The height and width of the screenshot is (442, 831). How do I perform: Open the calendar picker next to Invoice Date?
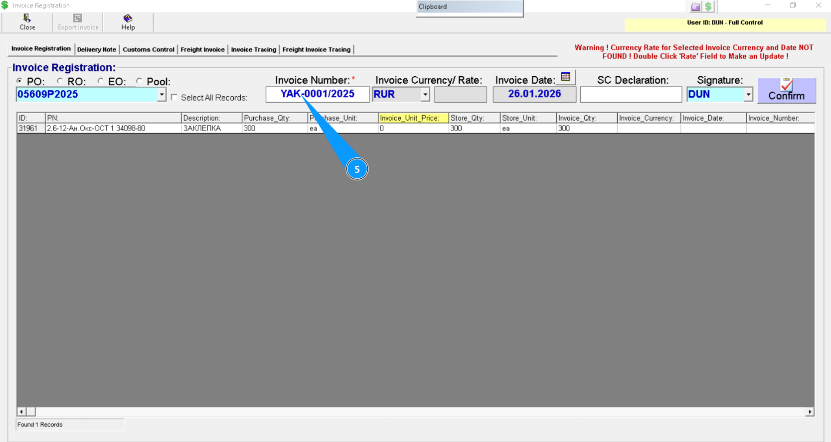point(565,77)
